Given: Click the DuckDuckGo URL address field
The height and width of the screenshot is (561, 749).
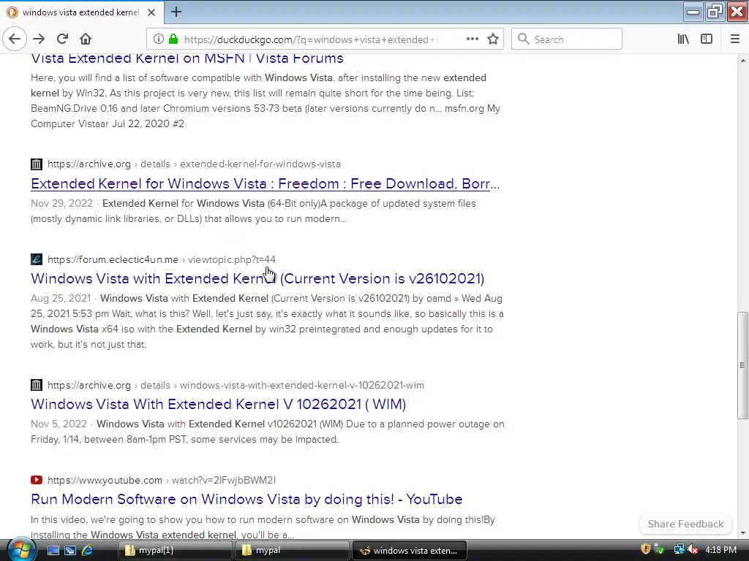Looking at the screenshot, I should coord(310,39).
